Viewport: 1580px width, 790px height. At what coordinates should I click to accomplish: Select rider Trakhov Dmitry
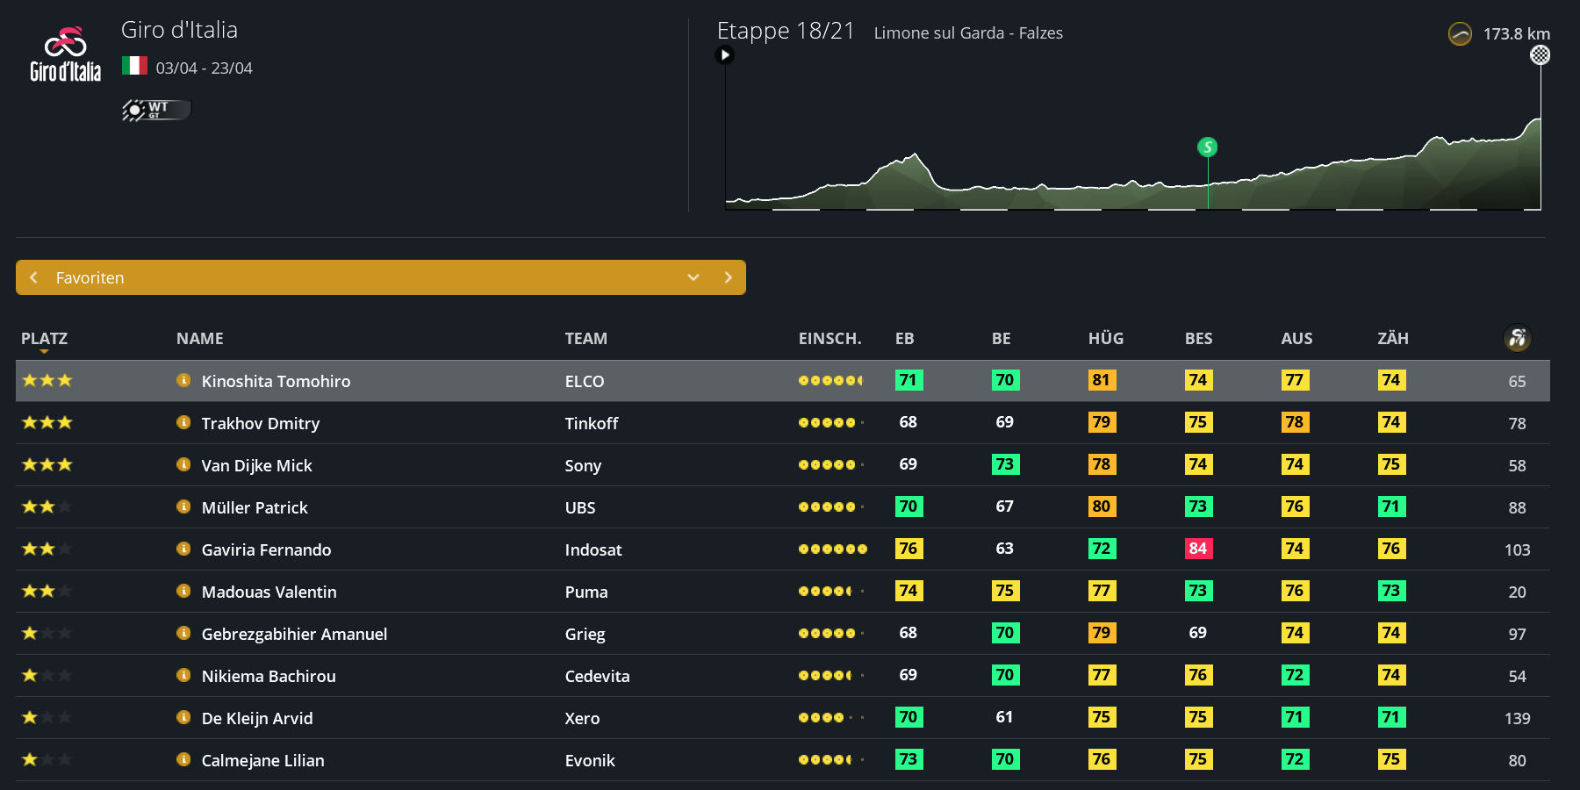[261, 423]
